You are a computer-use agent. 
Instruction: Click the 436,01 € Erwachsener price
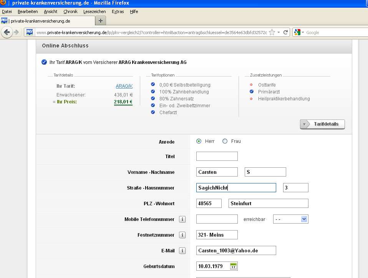click(x=123, y=95)
